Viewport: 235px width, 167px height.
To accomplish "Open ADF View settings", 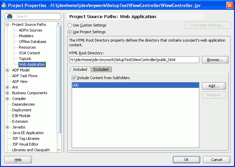I will tap(20, 81).
